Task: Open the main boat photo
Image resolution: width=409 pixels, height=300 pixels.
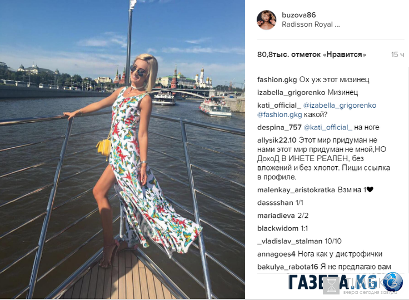Action: (x=122, y=149)
